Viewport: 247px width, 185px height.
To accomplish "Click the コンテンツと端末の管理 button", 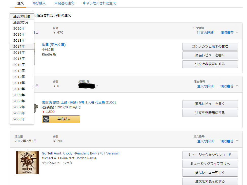I will click(210, 46).
